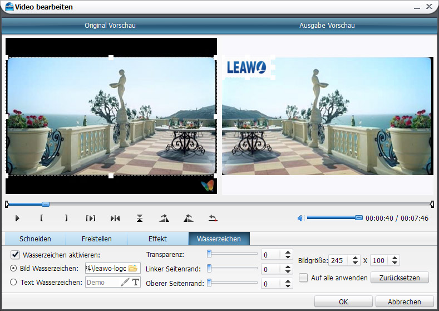The width and height of the screenshot is (439, 311).
Task: Click the play-selection bracket icon
Action: coord(91,218)
